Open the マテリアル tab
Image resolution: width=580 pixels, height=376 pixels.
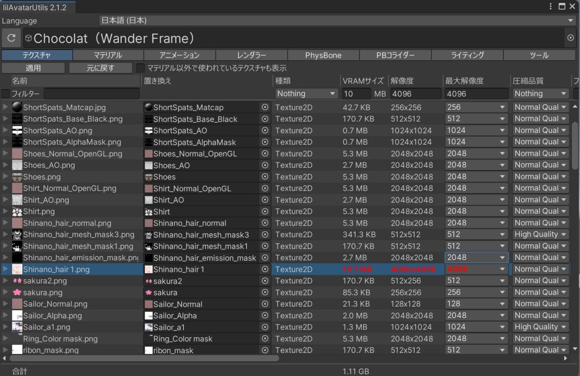point(108,55)
